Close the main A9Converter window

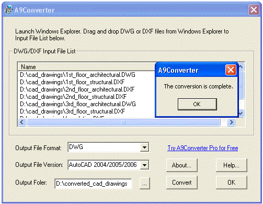[254, 9]
